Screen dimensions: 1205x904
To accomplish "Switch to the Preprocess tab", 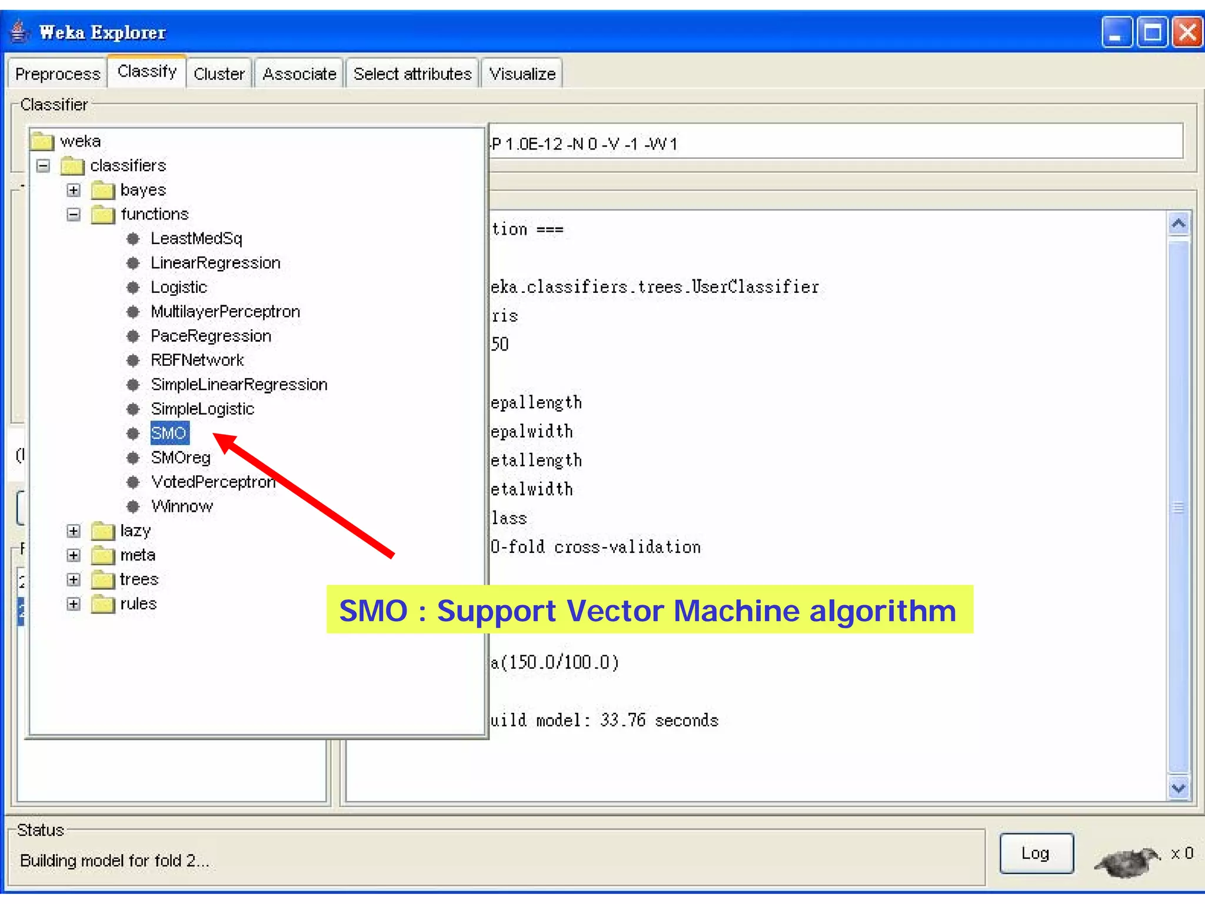I will pyautogui.click(x=58, y=74).
